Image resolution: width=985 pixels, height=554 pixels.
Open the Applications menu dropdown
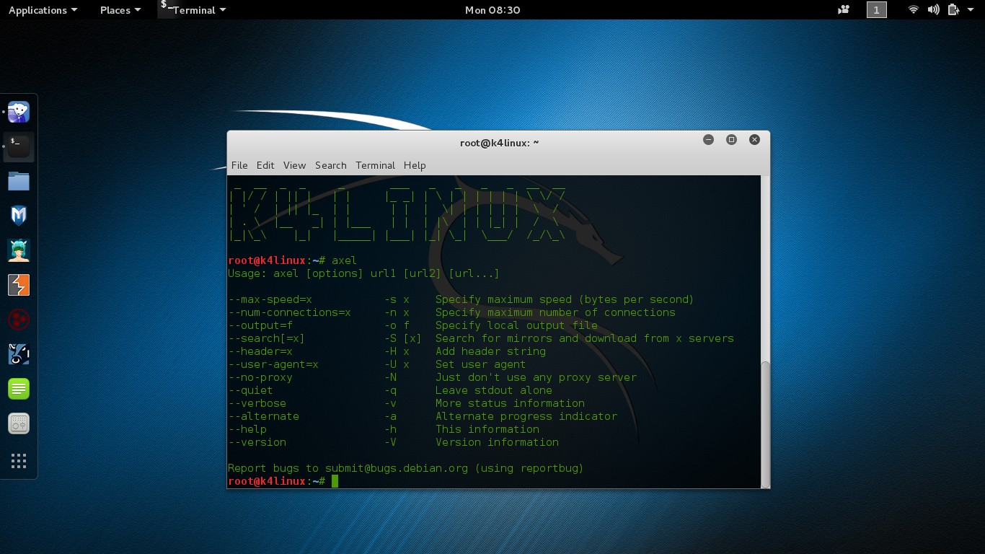[x=43, y=10]
